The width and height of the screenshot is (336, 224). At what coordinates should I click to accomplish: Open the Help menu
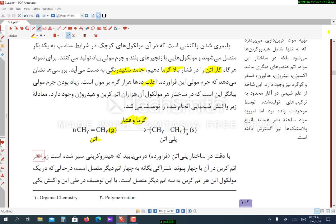(58, 9)
